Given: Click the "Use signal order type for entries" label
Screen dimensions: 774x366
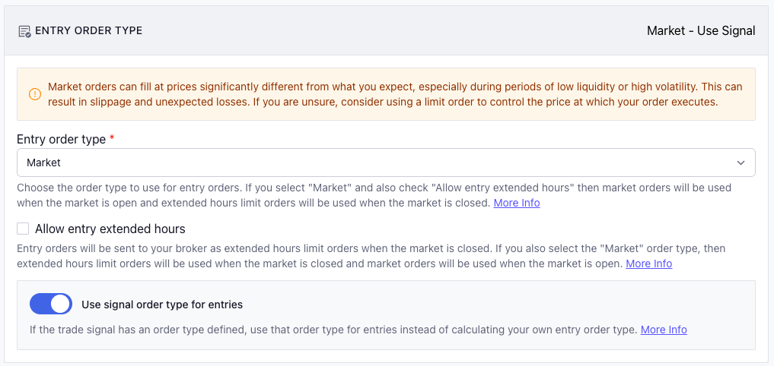Looking at the screenshot, I should [x=162, y=304].
